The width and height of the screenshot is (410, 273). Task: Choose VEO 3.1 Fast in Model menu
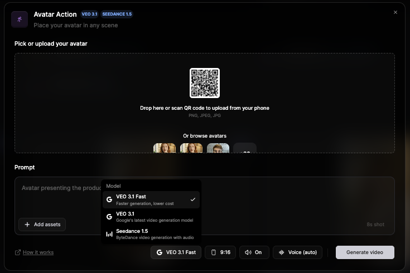(151, 199)
